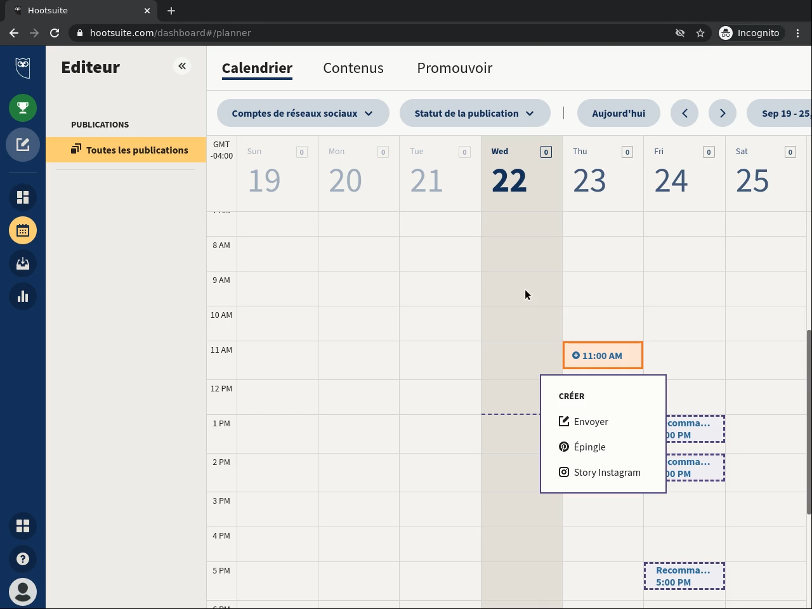This screenshot has width=812, height=609.
Task: Collapse the Editeur side panel
Action: pos(182,66)
